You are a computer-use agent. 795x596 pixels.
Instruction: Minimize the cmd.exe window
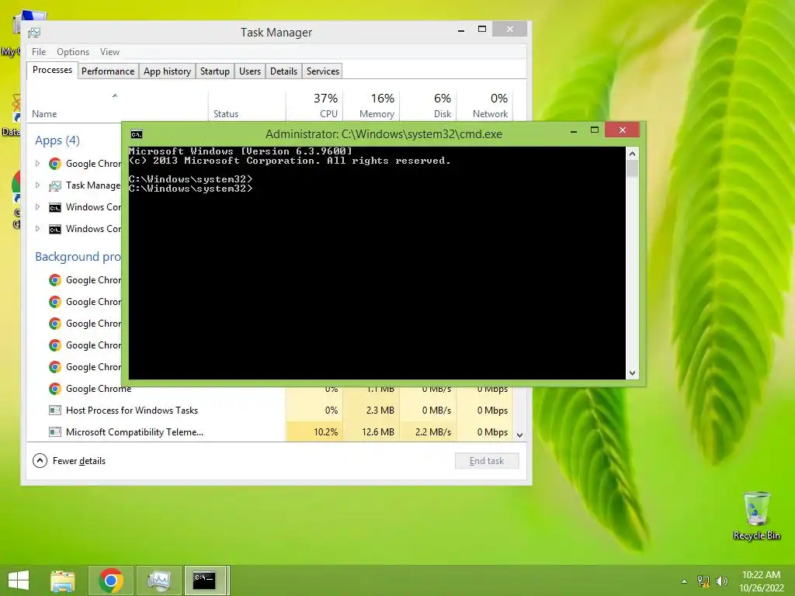coord(574,130)
